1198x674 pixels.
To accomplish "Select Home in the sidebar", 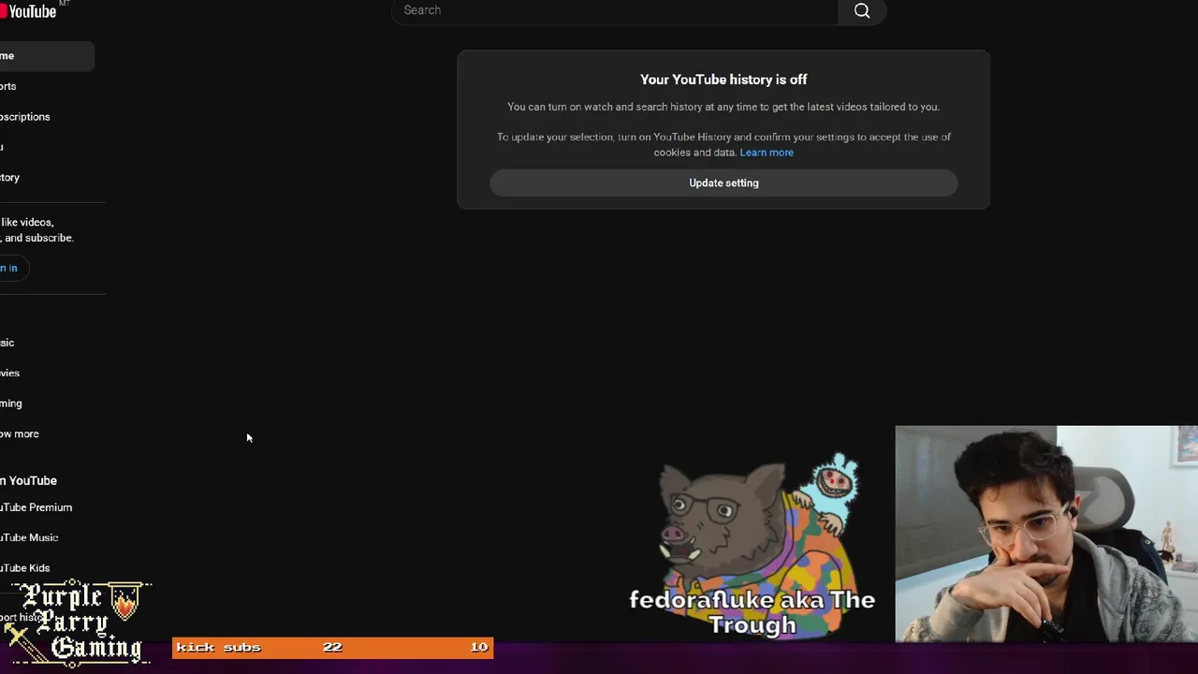I will [x=47, y=56].
